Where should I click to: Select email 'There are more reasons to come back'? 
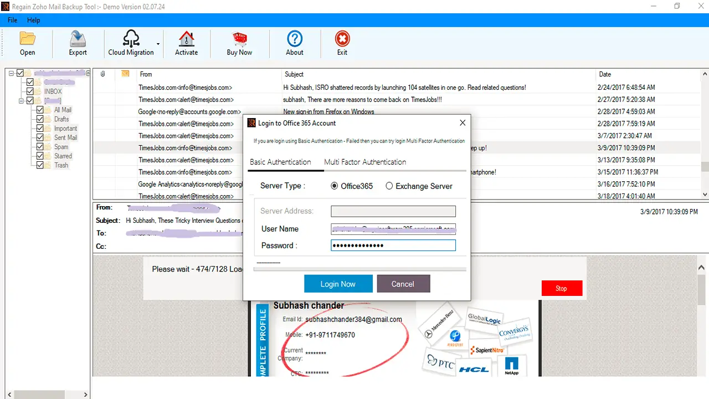click(397, 100)
